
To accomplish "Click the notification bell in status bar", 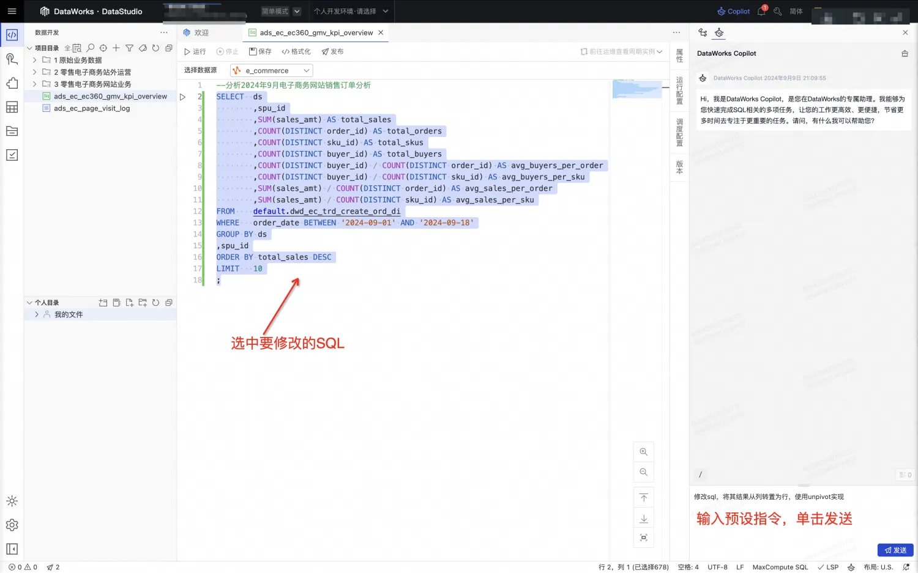I will coord(906,567).
